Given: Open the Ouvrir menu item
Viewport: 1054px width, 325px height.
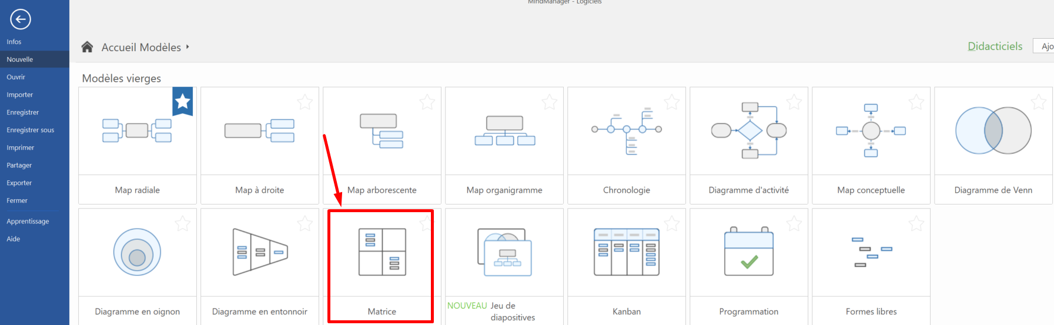Looking at the screenshot, I should (x=16, y=77).
